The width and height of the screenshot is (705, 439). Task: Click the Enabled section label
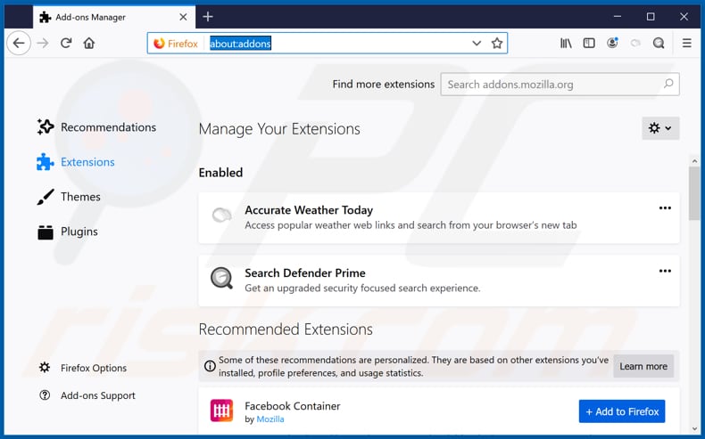(x=220, y=173)
